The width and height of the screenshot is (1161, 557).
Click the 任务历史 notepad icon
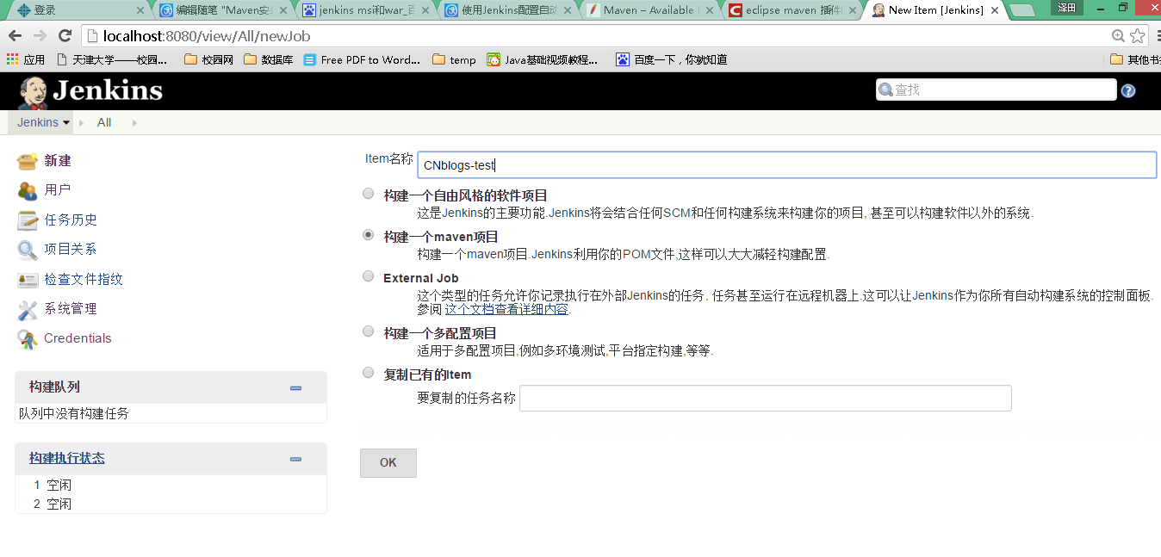[x=28, y=220]
